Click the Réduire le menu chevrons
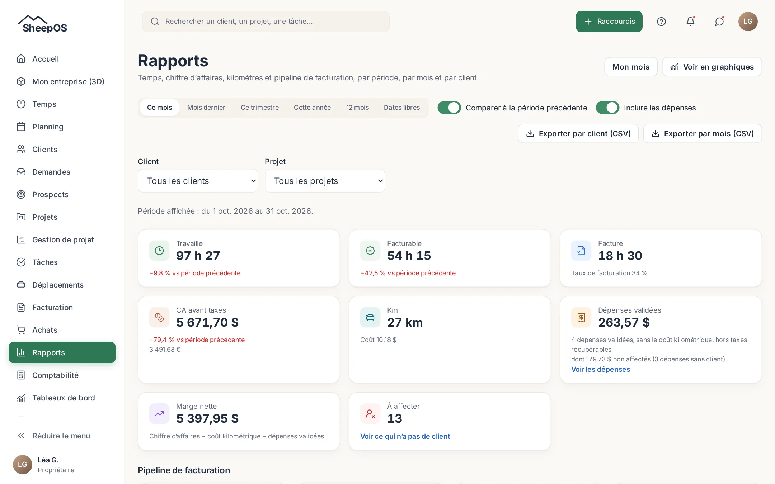This screenshot has width=775, height=484. (x=21, y=436)
